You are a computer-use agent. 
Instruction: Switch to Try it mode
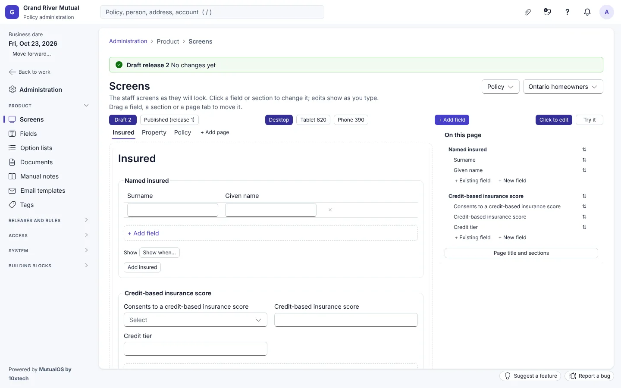point(590,120)
